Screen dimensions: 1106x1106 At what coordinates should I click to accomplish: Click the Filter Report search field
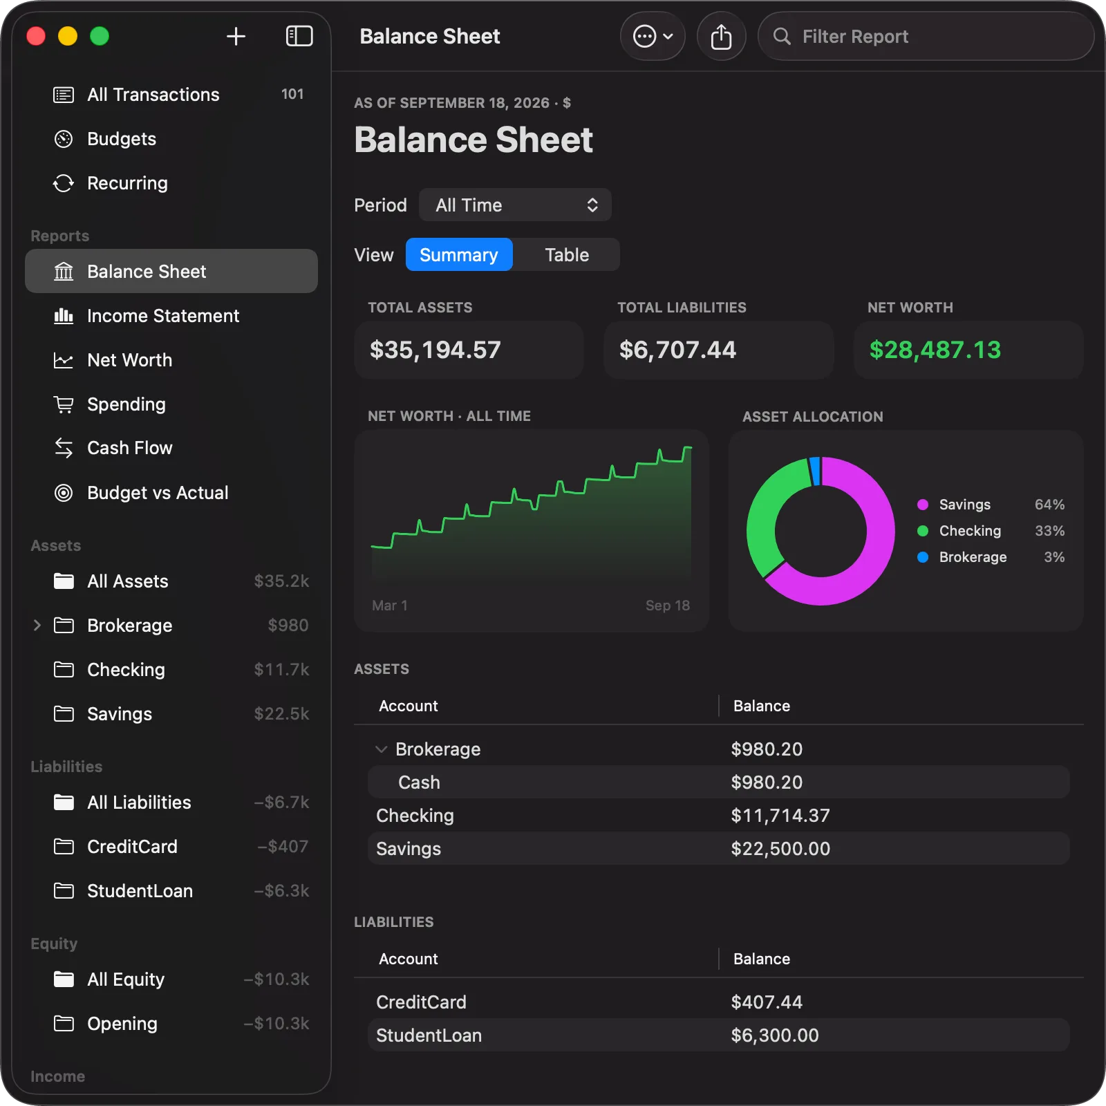coord(926,37)
